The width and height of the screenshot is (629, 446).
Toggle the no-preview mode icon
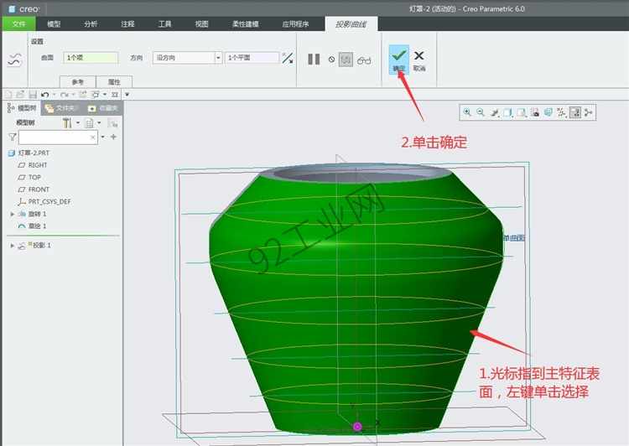(x=331, y=60)
